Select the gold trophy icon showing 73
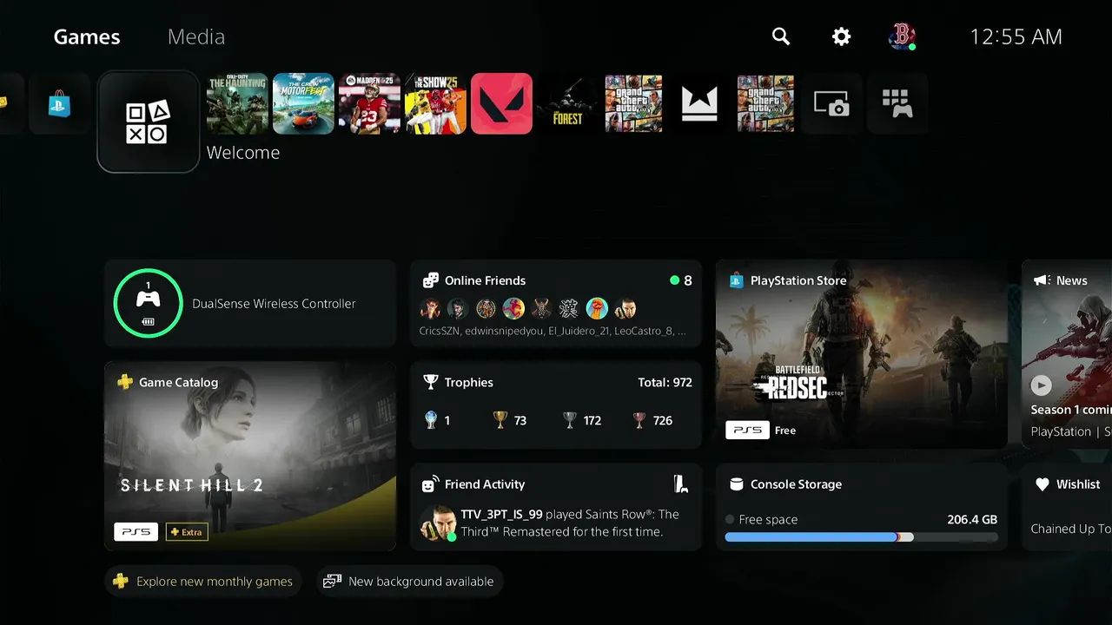Viewport: 1112px width, 625px height. [500, 420]
